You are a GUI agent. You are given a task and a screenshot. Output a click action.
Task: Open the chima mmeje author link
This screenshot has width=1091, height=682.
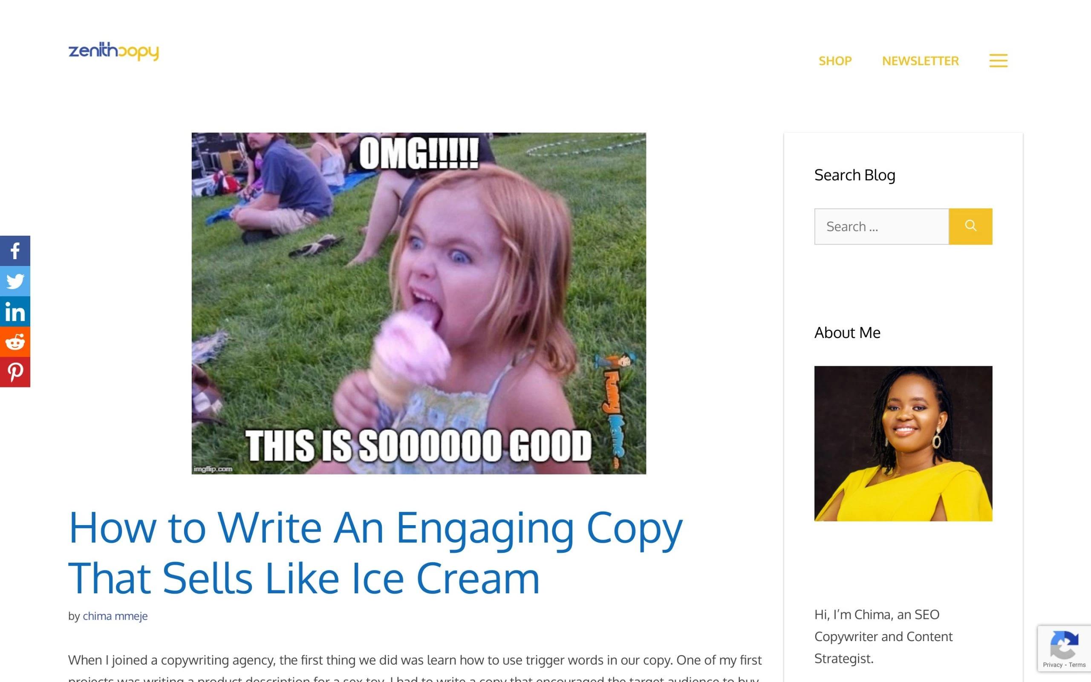115,616
